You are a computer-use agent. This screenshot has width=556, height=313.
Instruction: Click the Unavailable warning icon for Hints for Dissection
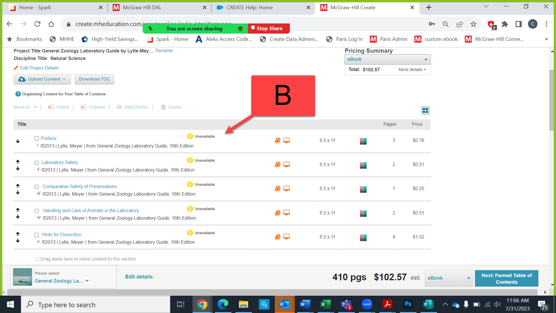(x=190, y=233)
